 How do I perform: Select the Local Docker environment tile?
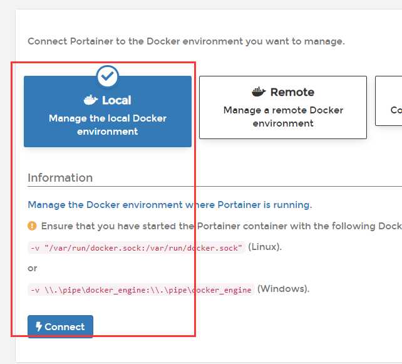(108, 112)
